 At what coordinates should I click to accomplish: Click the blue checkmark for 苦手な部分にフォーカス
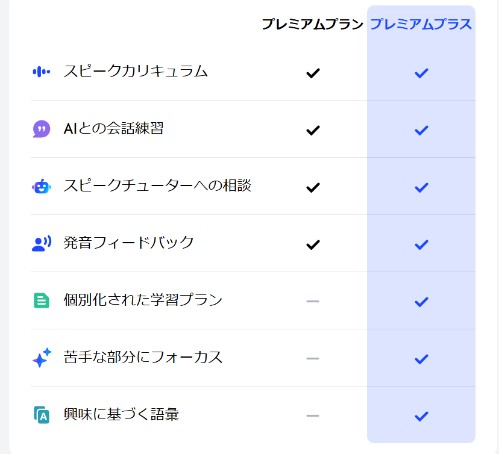click(x=421, y=359)
